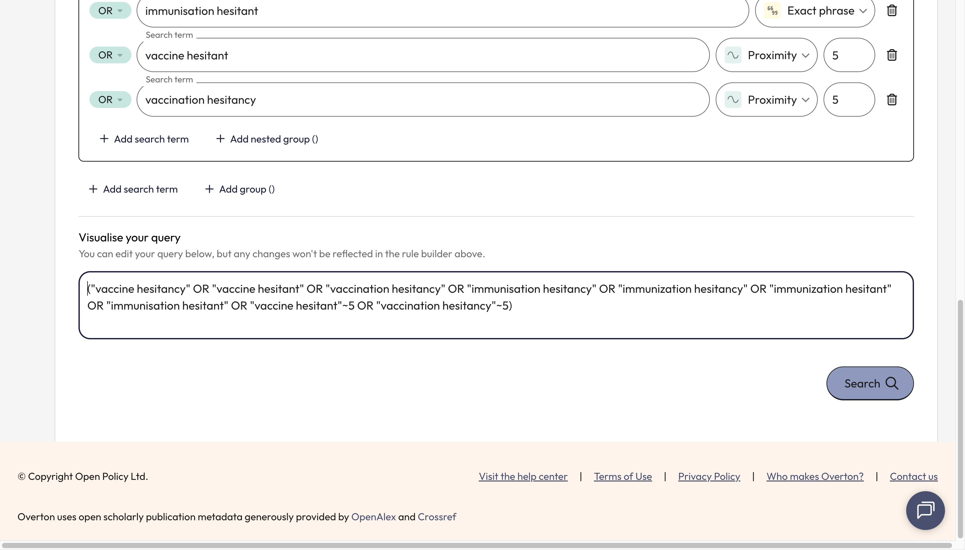Open OR operator dropdown for vaccine hesitant
Viewport: 965px width, 550px height.
[x=110, y=55]
